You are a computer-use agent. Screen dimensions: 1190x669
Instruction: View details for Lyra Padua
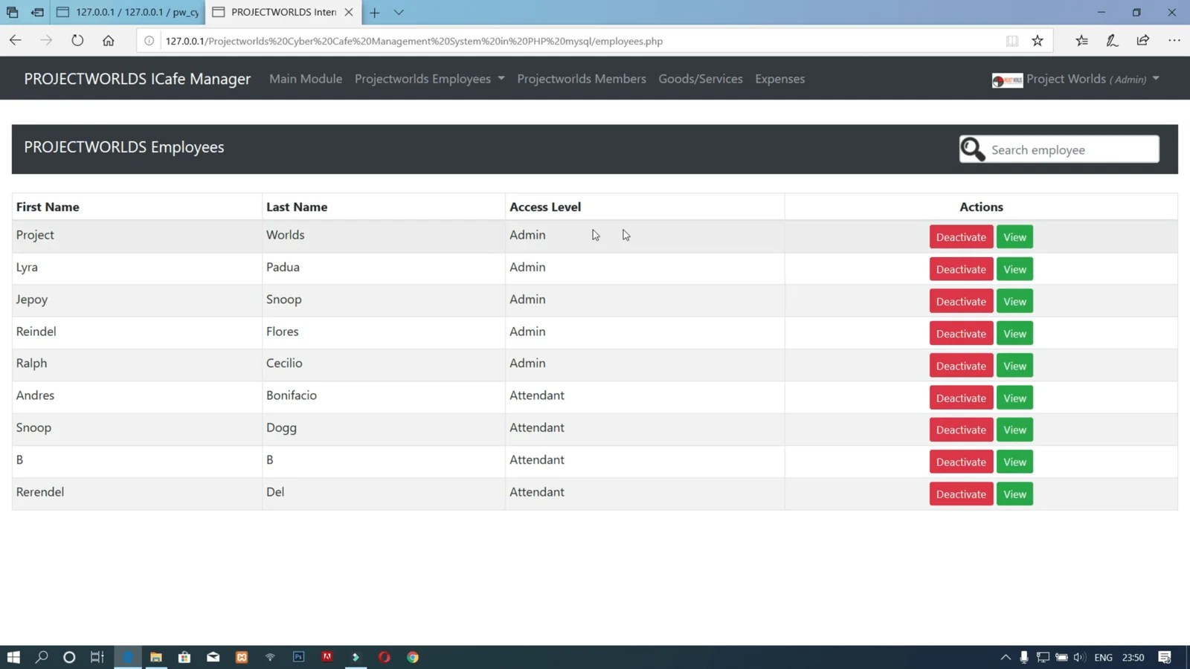point(1014,269)
